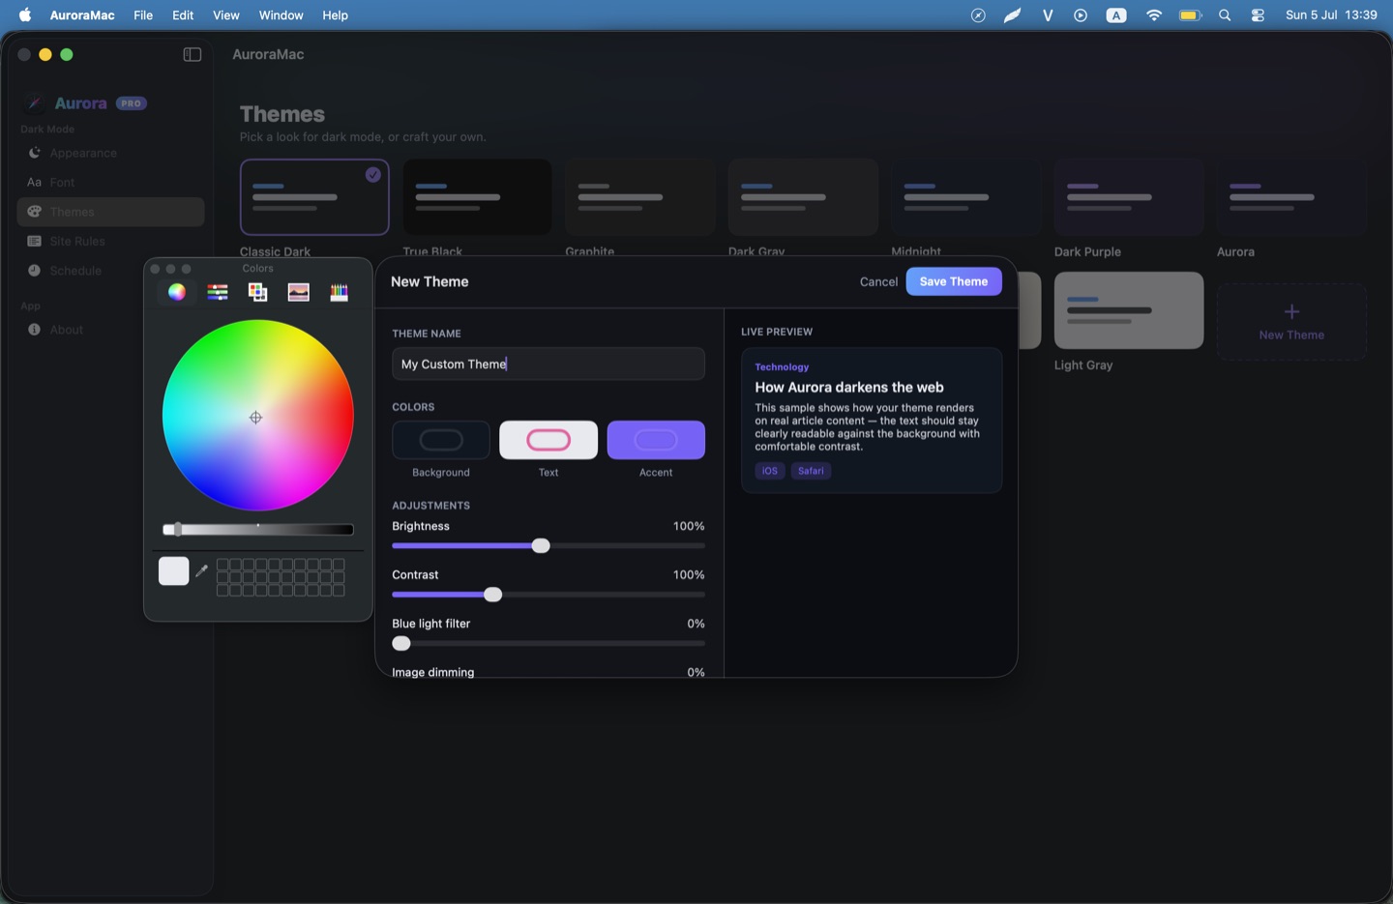The height and width of the screenshot is (904, 1393).
Task: Click the Safari compass menu bar icon
Action: (x=978, y=15)
